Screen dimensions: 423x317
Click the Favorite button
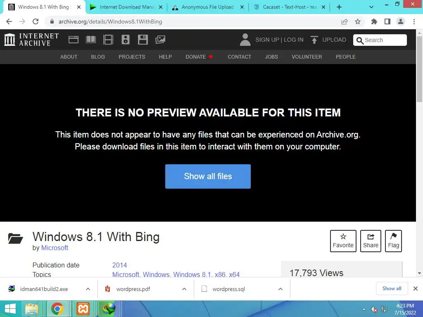[343, 241]
